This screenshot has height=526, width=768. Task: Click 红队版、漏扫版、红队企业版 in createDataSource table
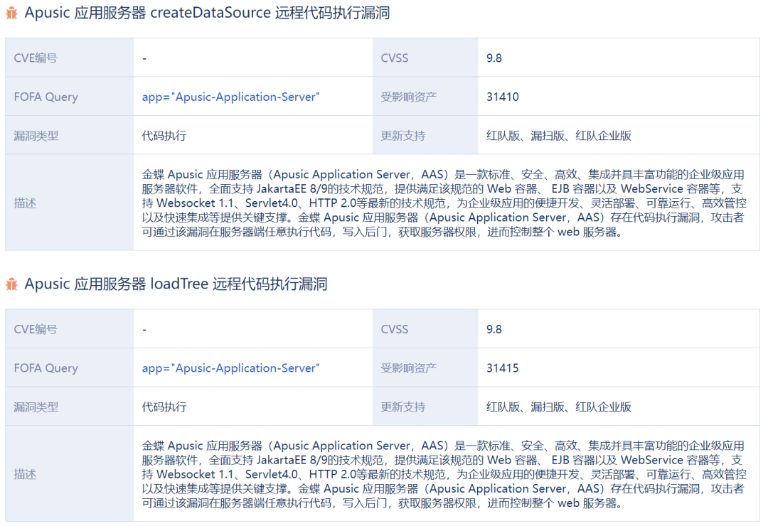pos(559,136)
